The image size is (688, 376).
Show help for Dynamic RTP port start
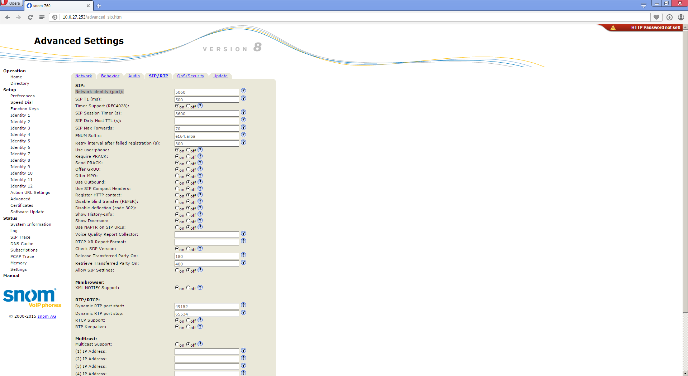(243, 305)
